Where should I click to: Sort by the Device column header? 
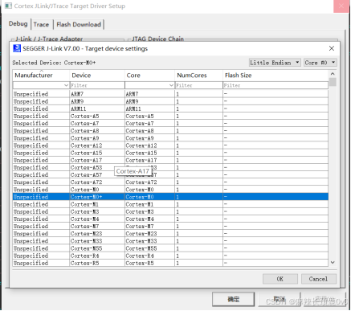pos(97,76)
